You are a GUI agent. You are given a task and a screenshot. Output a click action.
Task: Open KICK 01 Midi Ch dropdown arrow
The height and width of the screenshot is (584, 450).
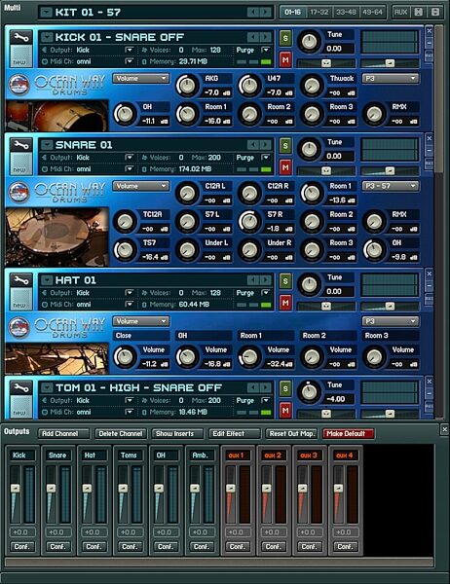point(129,61)
